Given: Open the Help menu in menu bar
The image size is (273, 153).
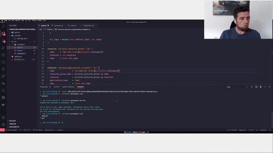Looking at the screenshot, I should [44, 20].
